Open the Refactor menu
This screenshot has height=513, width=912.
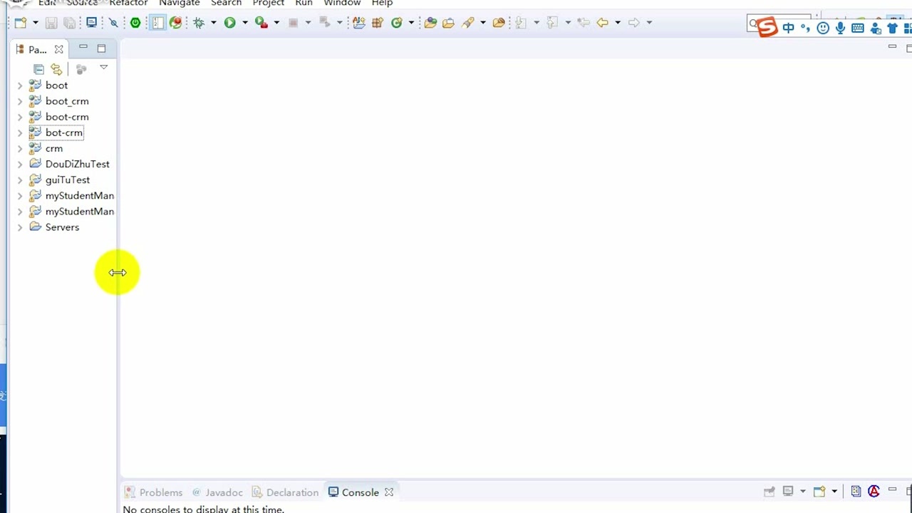coord(128,4)
